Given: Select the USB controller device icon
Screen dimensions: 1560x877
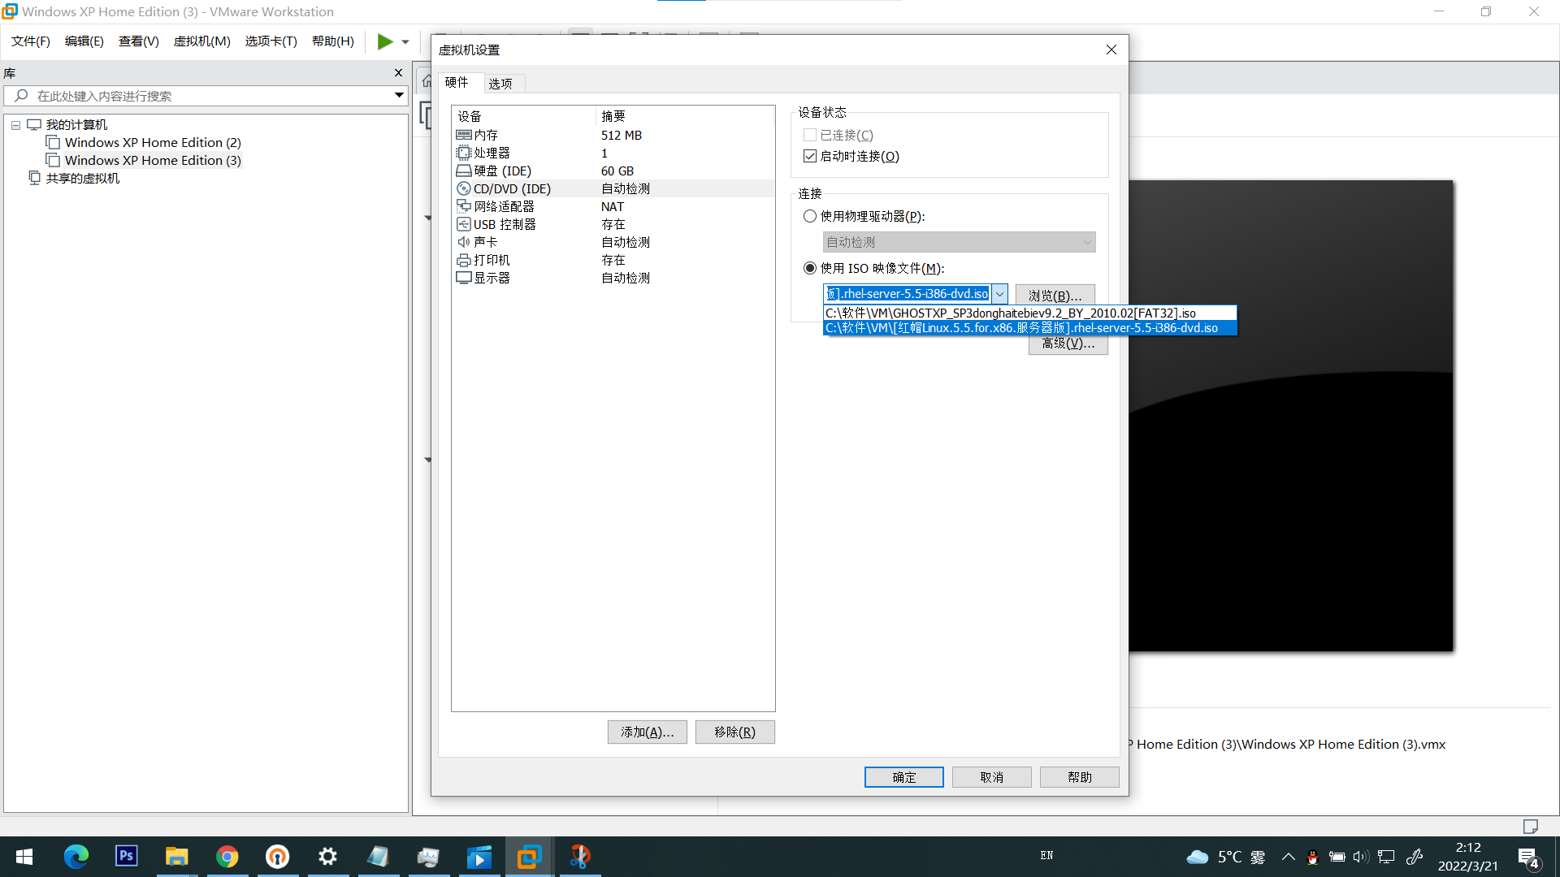Looking at the screenshot, I should (464, 225).
